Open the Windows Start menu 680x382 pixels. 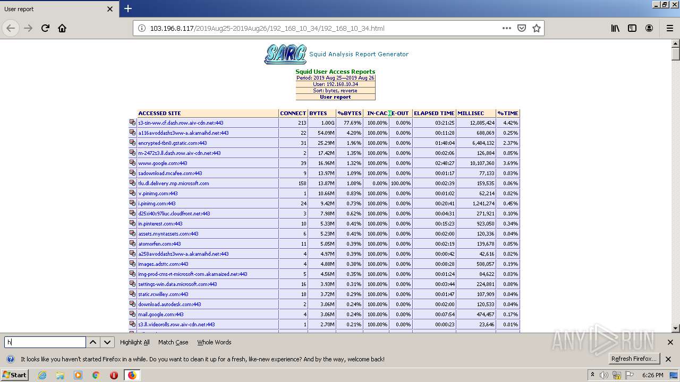(x=15, y=375)
